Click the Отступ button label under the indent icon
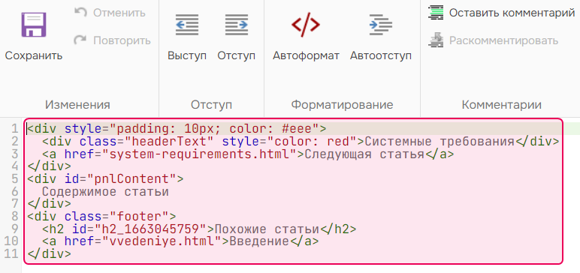The image size is (580, 273). point(237,55)
